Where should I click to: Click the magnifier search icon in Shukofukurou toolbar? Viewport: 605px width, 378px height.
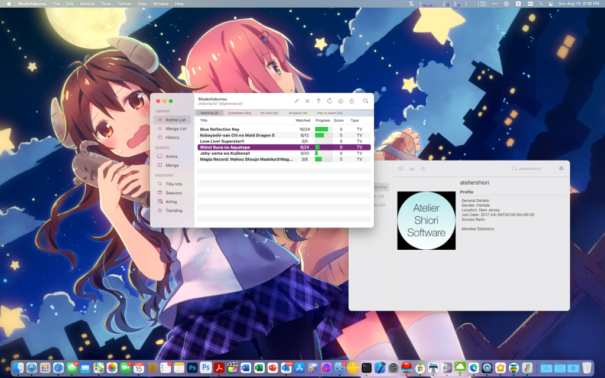pyautogui.click(x=365, y=101)
